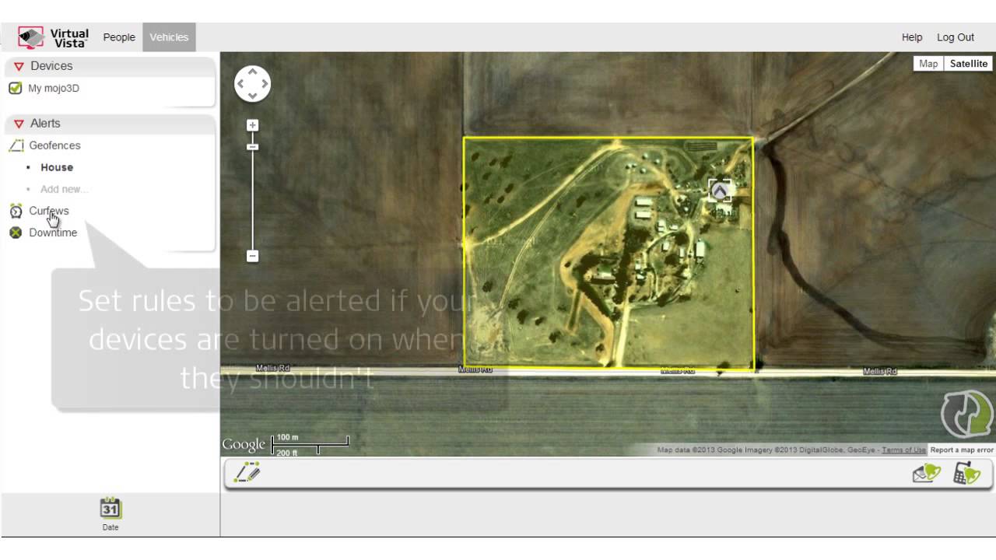Select the House geofence
996x560 pixels.
tap(57, 167)
